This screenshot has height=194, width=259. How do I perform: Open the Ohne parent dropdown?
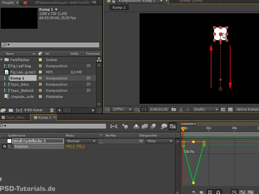coord(160,141)
